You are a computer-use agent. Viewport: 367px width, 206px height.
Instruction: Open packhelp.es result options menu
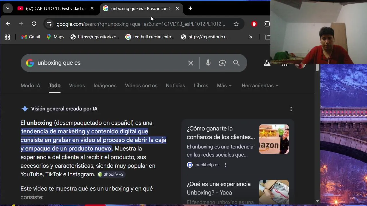(225, 165)
